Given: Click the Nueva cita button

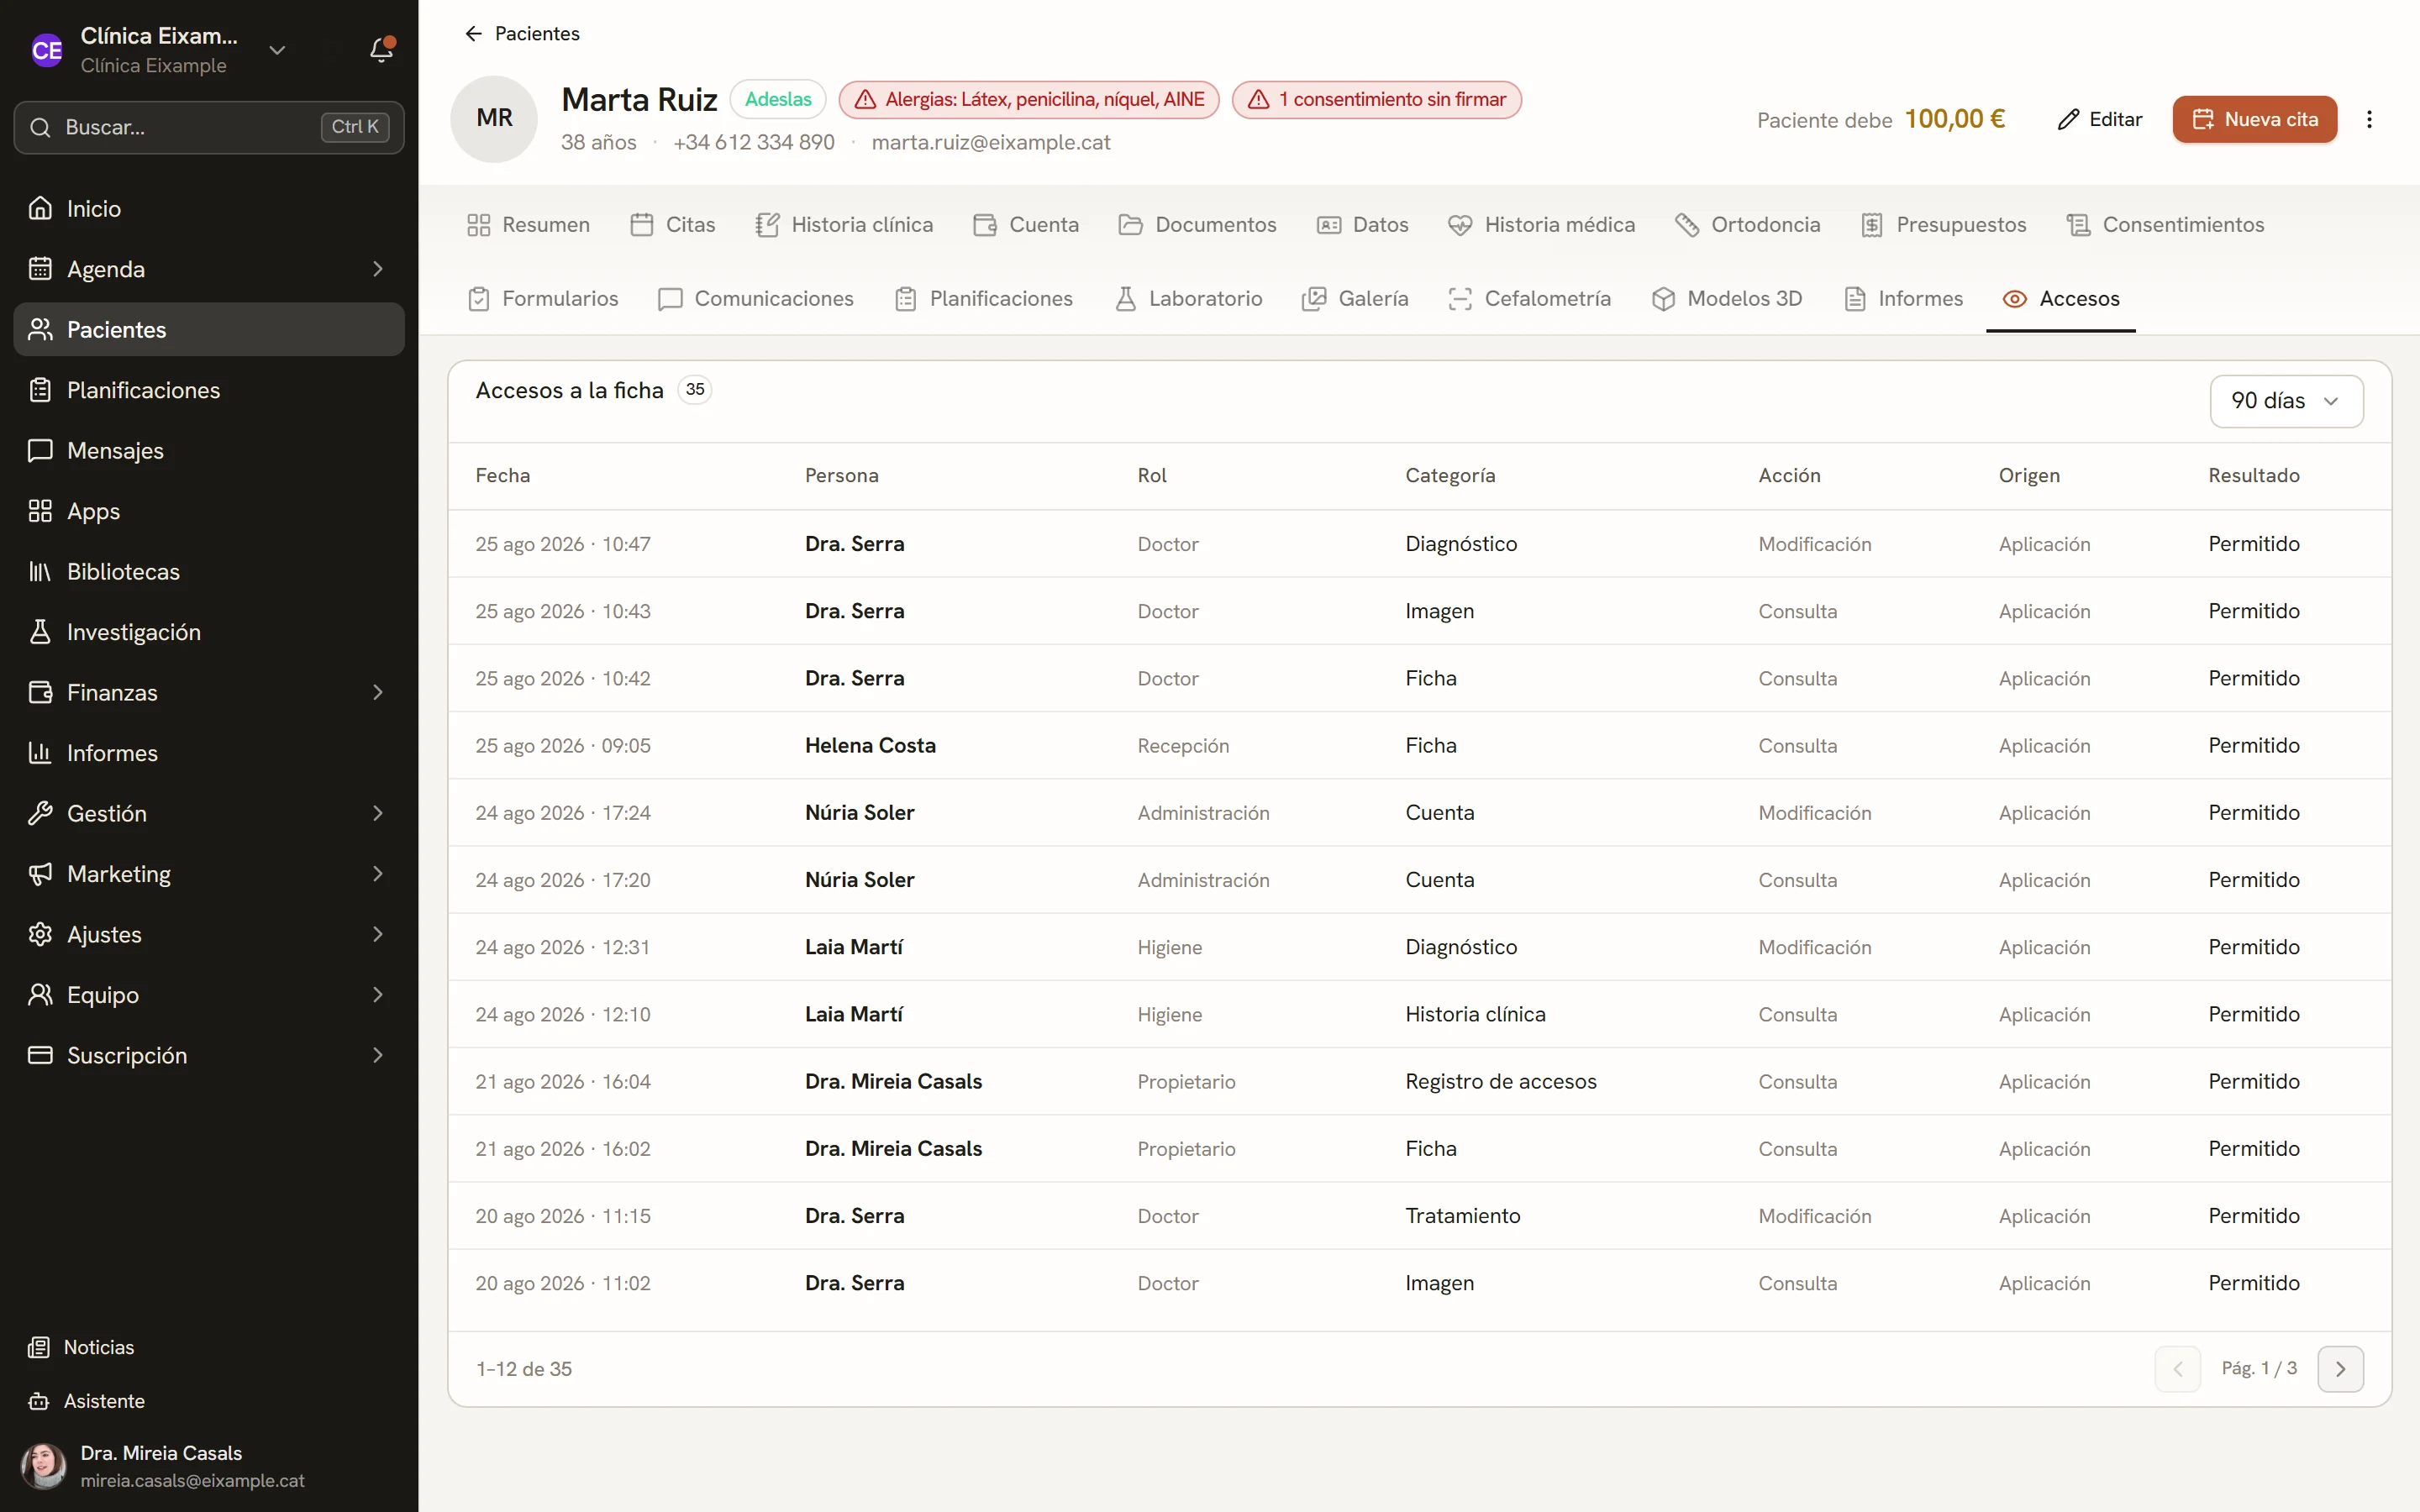Looking at the screenshot, I should tap(2254, 119).
